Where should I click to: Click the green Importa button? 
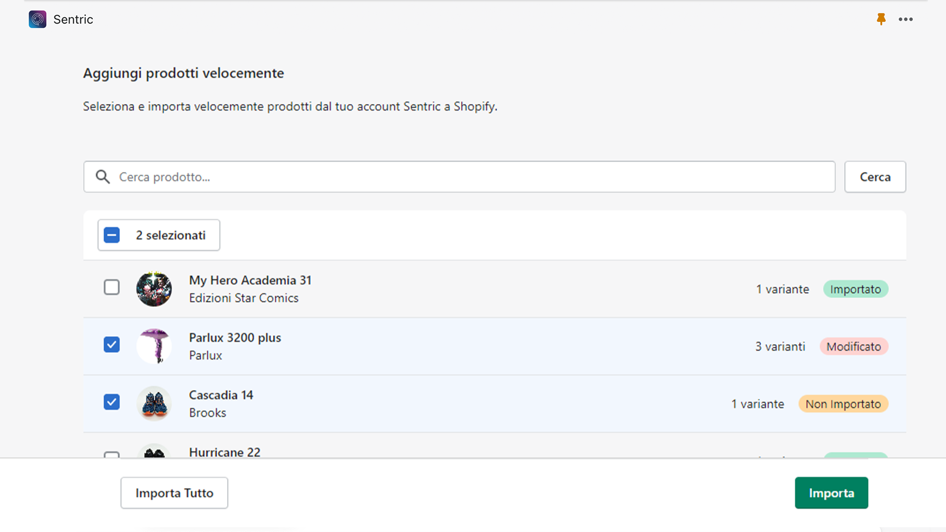tap(831, 493)
